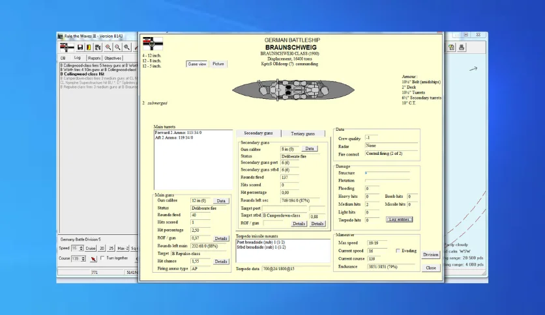
Task: Click the Endurance value field
Action: click(x=391, y=267)
